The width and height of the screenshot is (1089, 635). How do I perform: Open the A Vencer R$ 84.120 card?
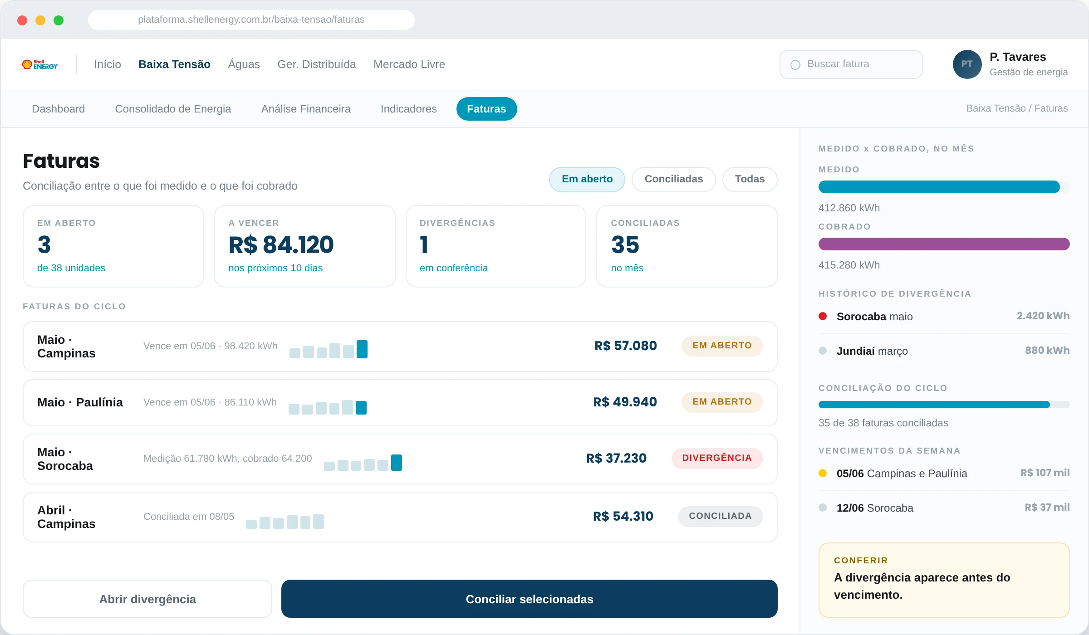(x=304, y=246)
